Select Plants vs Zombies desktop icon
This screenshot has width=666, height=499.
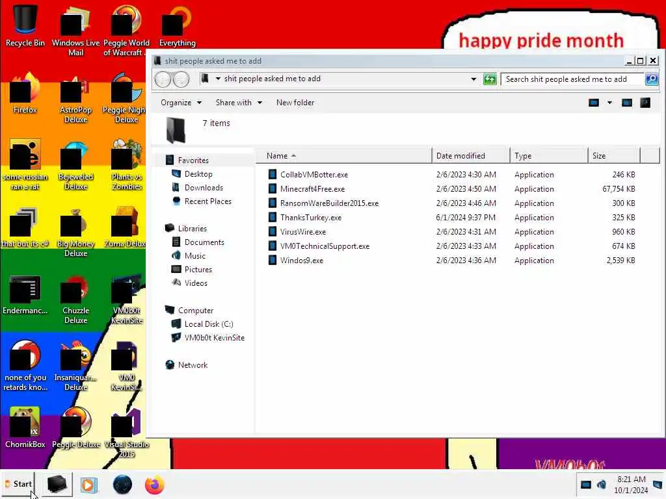tap(127, 166)
